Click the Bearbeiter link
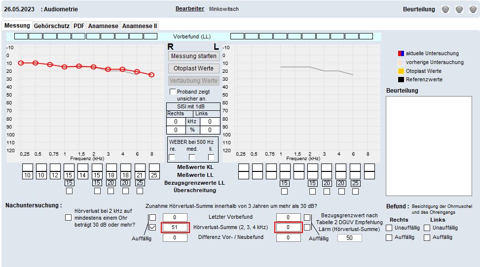This screenshot has width=480, height=267. 189,9
